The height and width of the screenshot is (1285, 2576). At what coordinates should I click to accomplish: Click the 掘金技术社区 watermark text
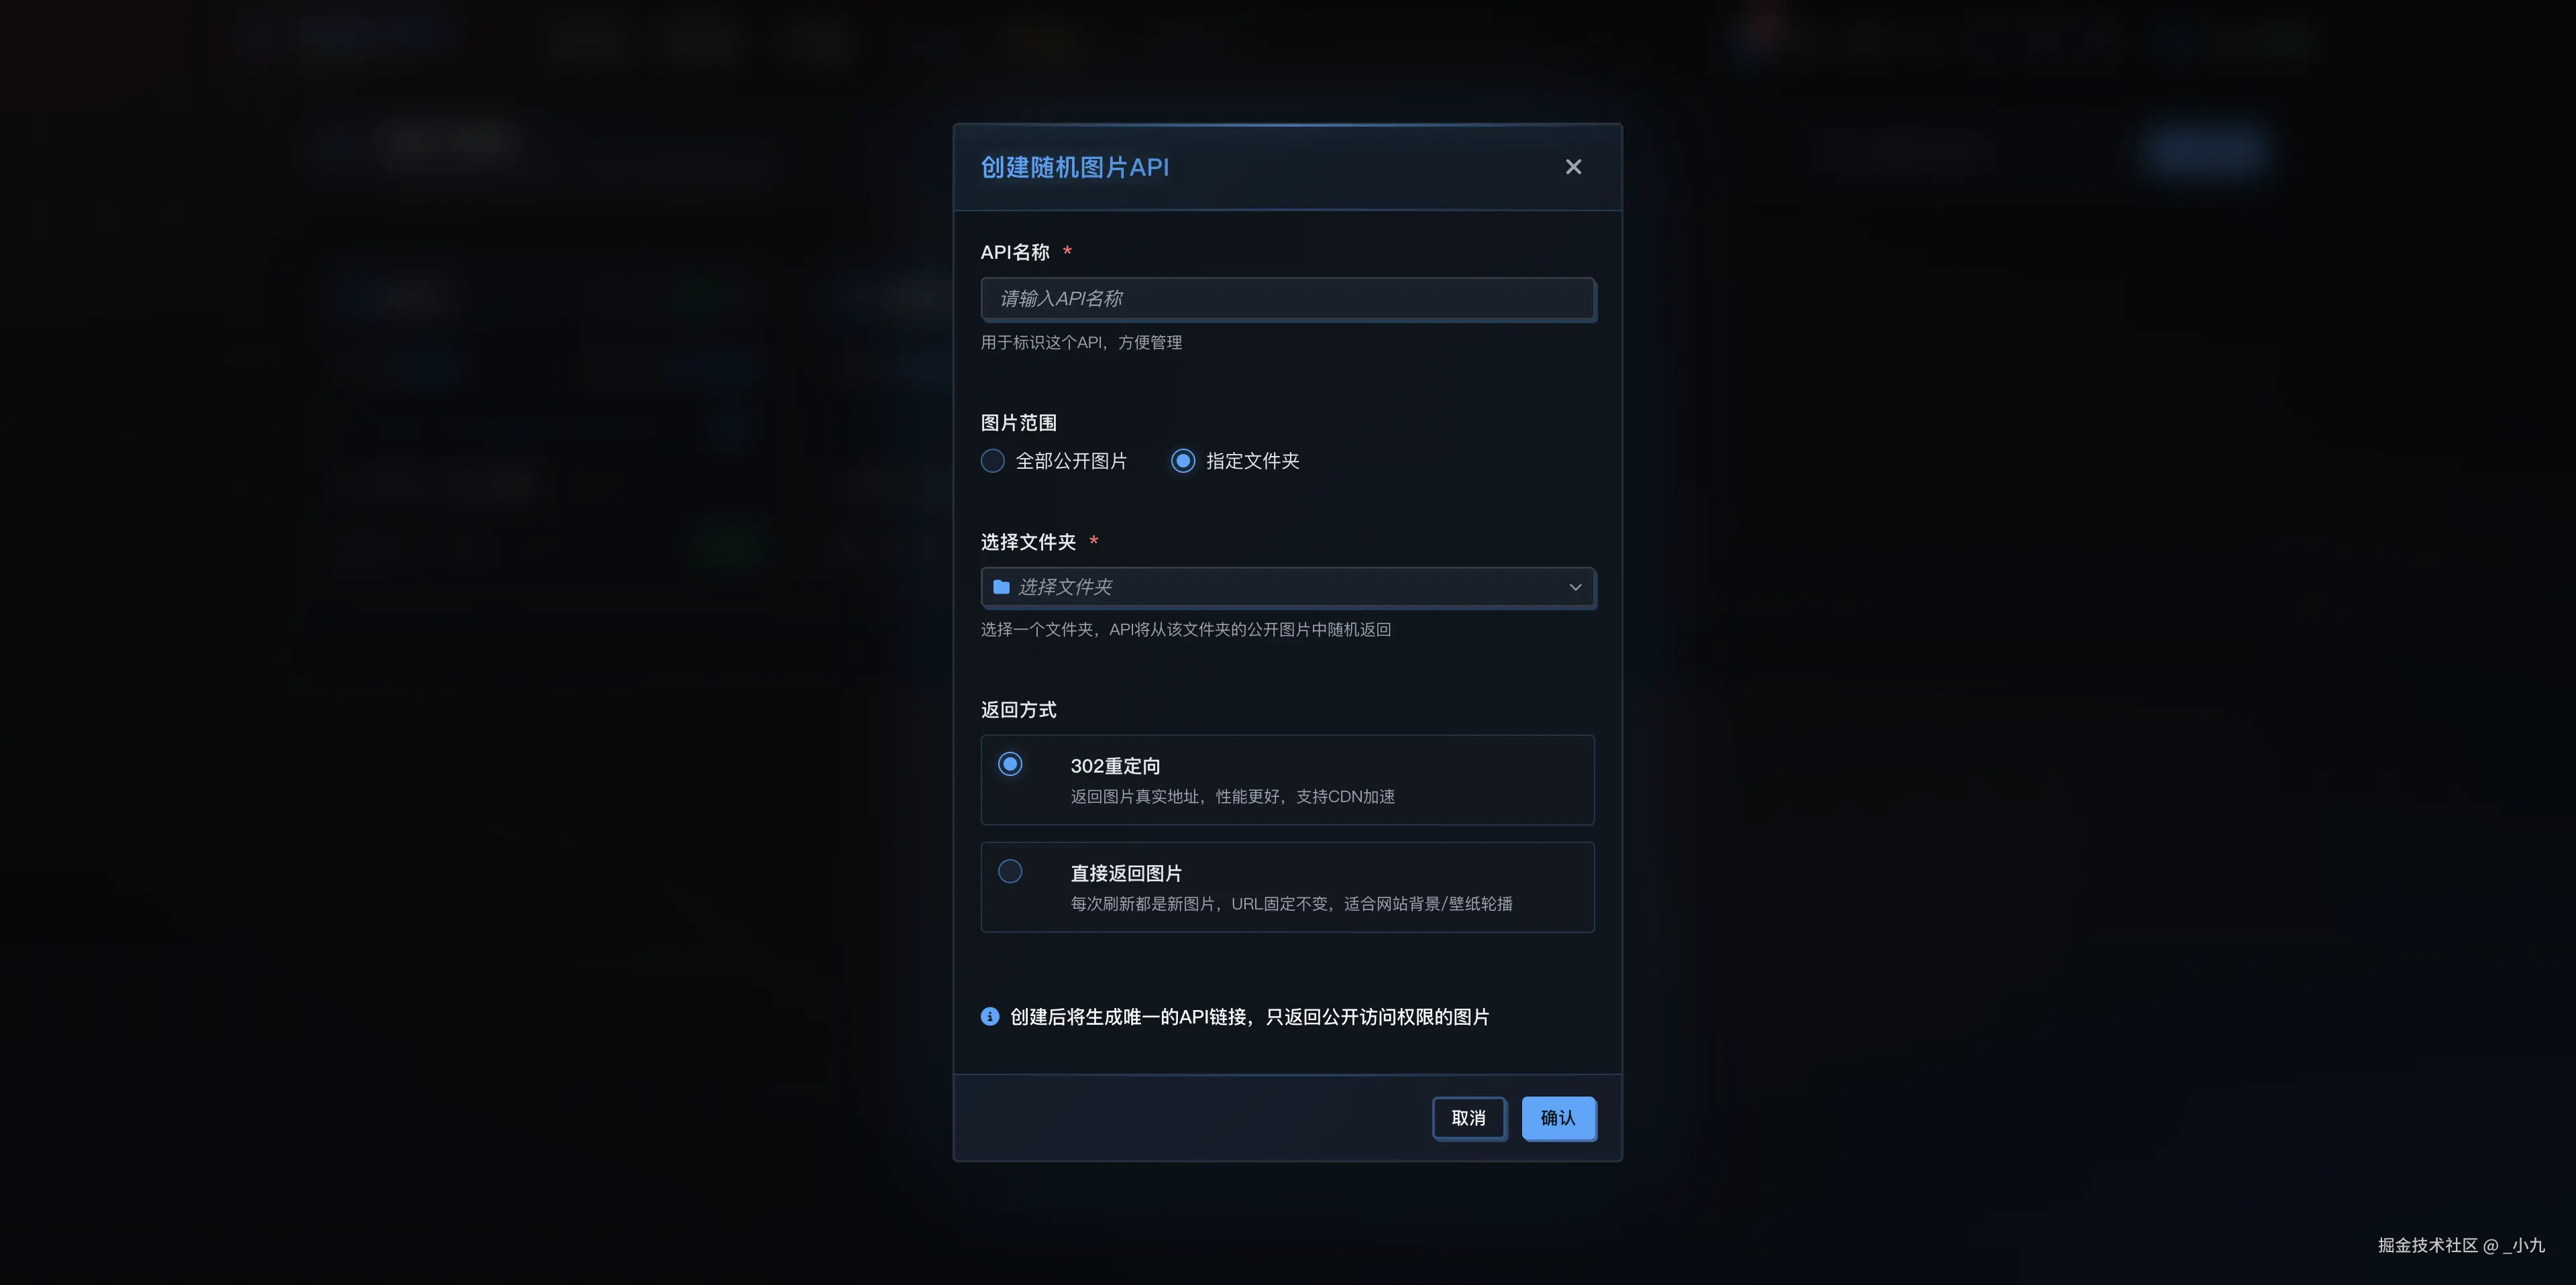pyautogui.click(x=2427, y=1245)
